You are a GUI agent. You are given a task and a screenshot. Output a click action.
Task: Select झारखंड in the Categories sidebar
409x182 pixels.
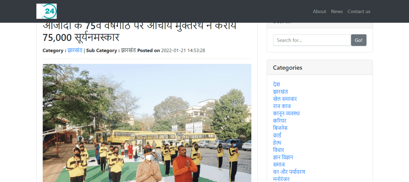pyautogui.click(x=281, y=92)
